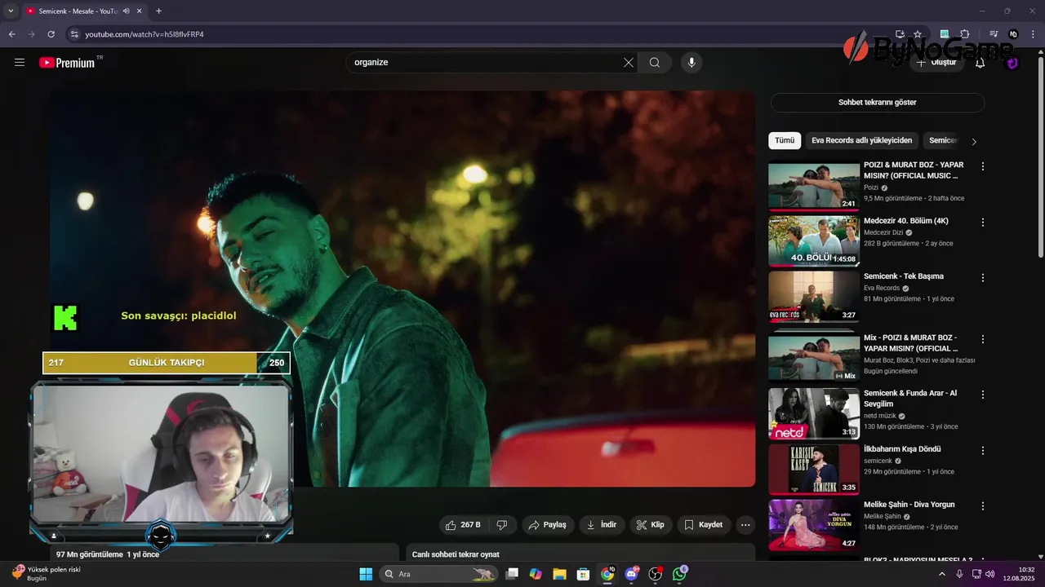
Task: Open Melike Şahin - Diva Yorgun thumbnail
Action: [x=814, y=524]
